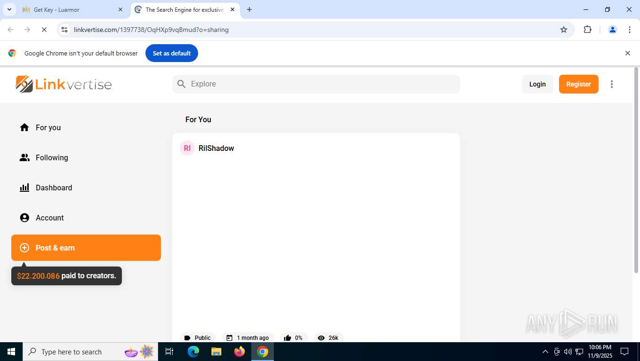The width and height of the screenshot is (640, 361).
Task: Show hidden system tray icons
Action: 545,352
